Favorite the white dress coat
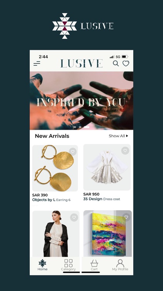Viewport: 163px width, 291px height. [x=125, y=151]
